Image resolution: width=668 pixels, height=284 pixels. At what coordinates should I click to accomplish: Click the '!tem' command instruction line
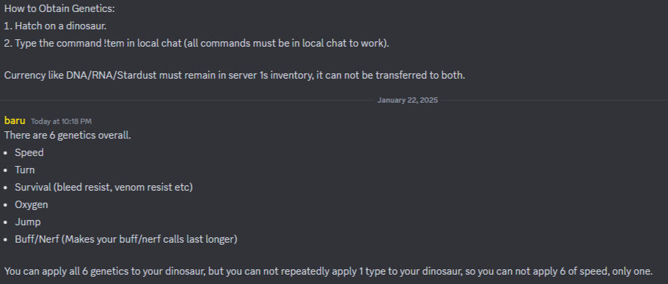(197, 43)
